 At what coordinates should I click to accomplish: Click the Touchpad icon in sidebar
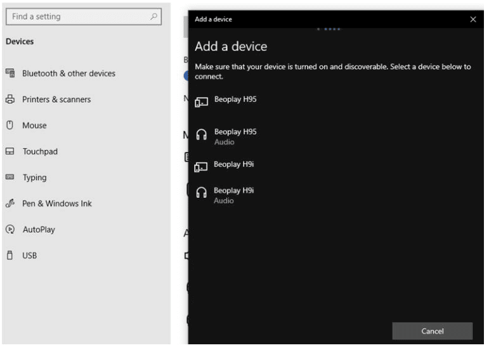coord(10,151)
